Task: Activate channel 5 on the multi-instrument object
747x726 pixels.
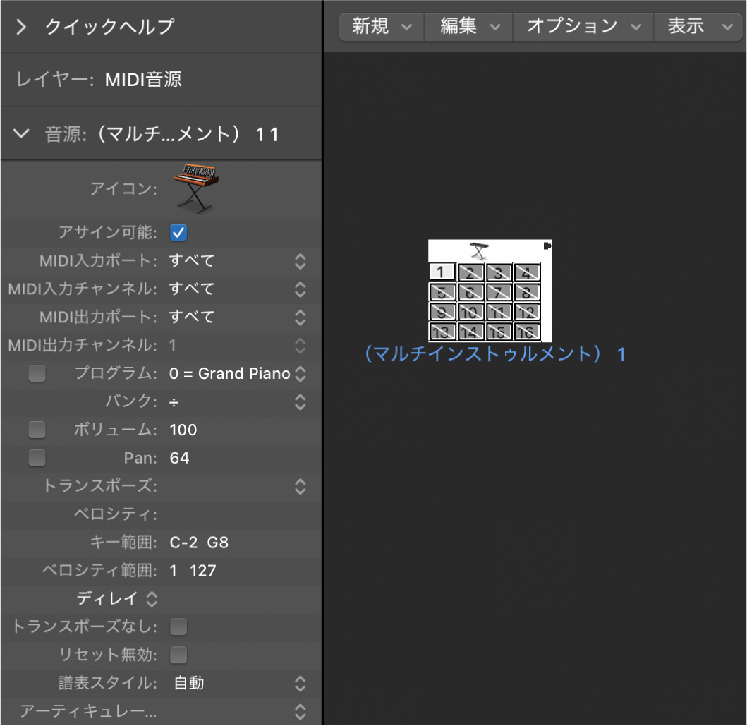Action: [442, 292]
